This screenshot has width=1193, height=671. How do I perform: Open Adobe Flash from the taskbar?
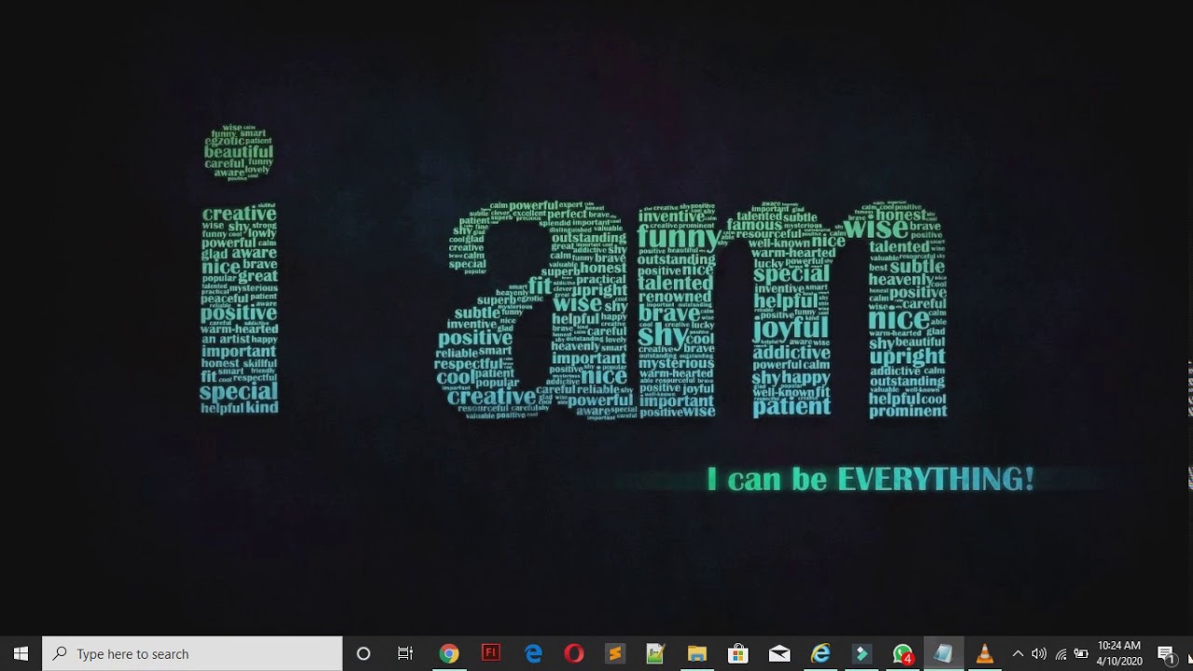pos(490,653)
